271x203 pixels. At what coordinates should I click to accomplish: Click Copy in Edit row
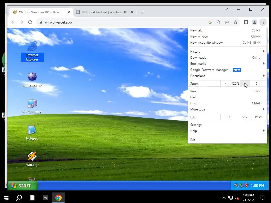tap(243, 117)
